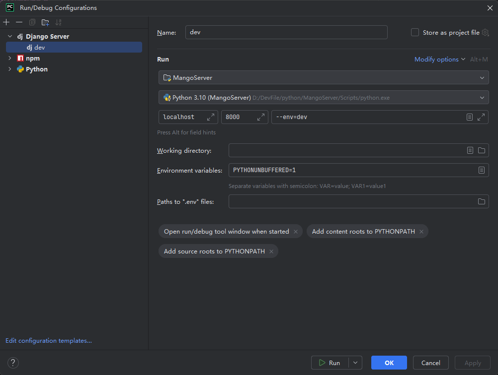
Task: Open the MangoServer project dropdown
Action: pyautogui.click(x=324, y=78)
